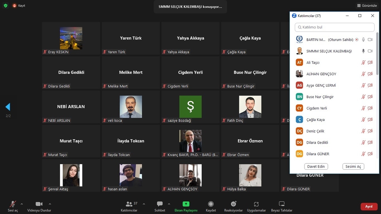Viewport: 381px width, 214px height.
Task: Click the Yaren Türk participant tile
Action: (131, 38)
